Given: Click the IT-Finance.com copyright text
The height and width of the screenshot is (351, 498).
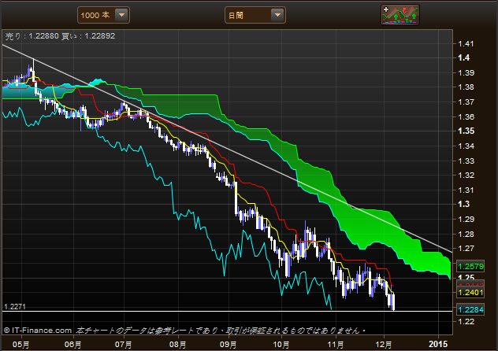Looking at the screenshot, I should (38, 331).
